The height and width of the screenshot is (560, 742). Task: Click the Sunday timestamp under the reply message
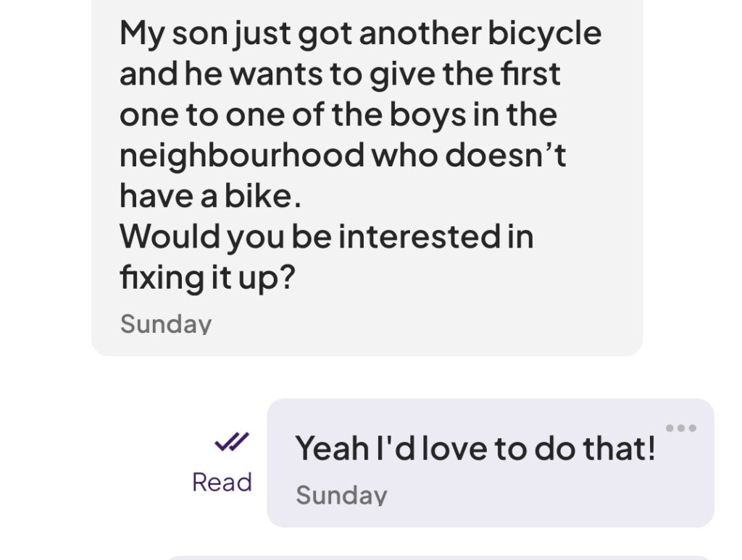coord(341,495)
